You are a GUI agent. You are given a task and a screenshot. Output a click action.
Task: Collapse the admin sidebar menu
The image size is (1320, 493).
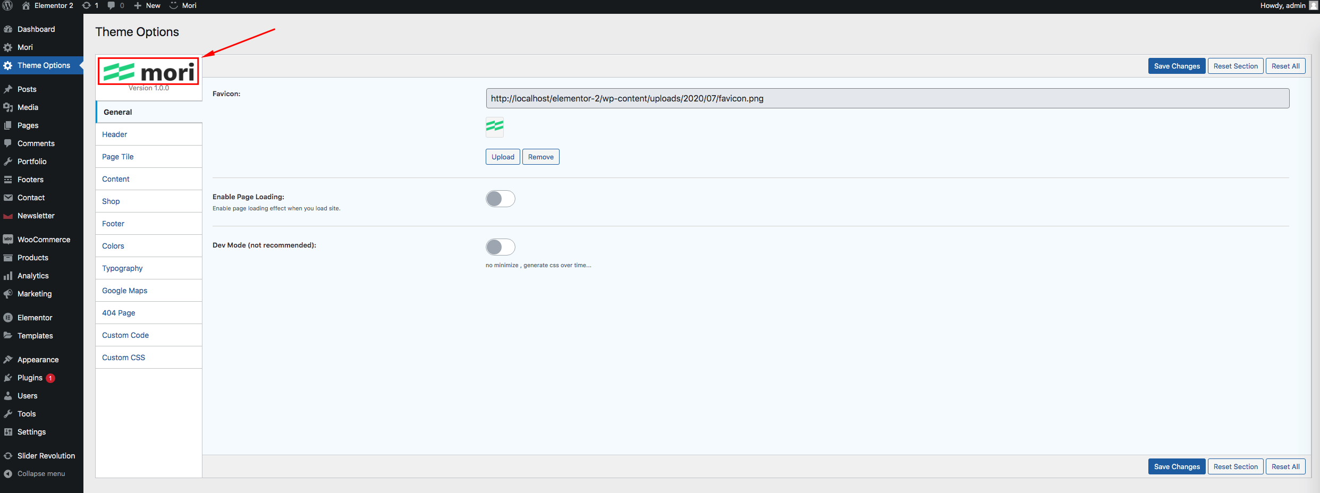[35, 474]
